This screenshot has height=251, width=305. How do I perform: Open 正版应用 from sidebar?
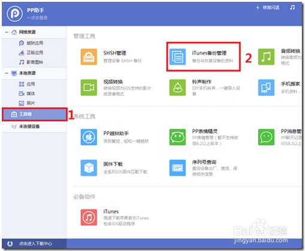click(x=35, y=53)
